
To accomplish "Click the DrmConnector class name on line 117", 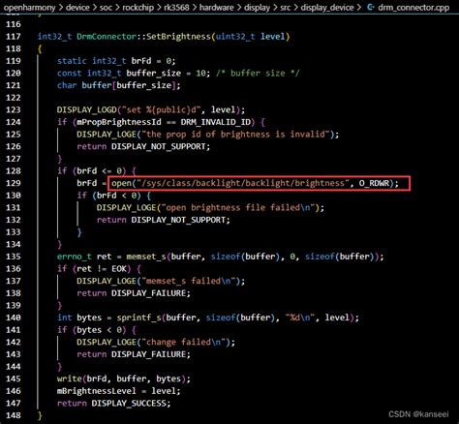I will pyautogui.click(x=107, y=36).
